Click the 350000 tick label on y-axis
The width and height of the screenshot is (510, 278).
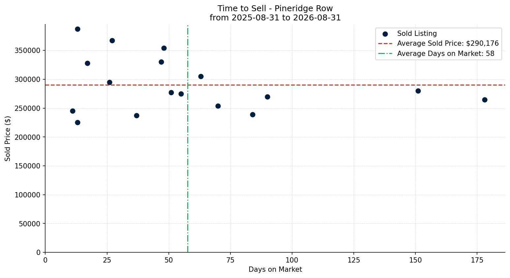[28, 51]
